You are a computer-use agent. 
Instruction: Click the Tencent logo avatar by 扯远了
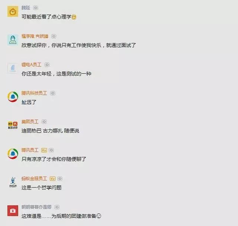click(x=13, y=97)
